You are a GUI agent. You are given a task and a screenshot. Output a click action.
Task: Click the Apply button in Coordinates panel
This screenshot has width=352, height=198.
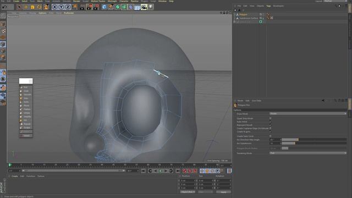point(223,192)
